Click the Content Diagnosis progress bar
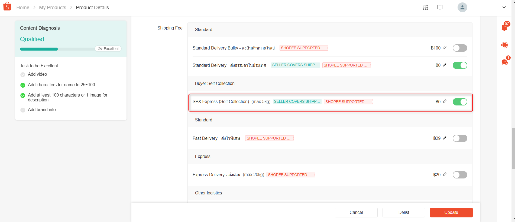Image resolution: width=515 pixels, height=222 pixels. [57, 49]
